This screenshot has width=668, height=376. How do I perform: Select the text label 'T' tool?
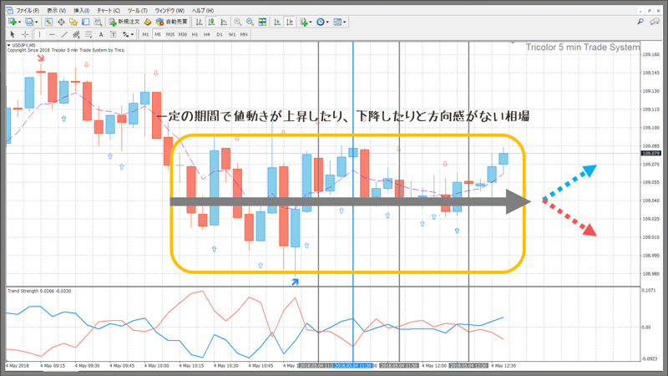[x=114, y=34]
